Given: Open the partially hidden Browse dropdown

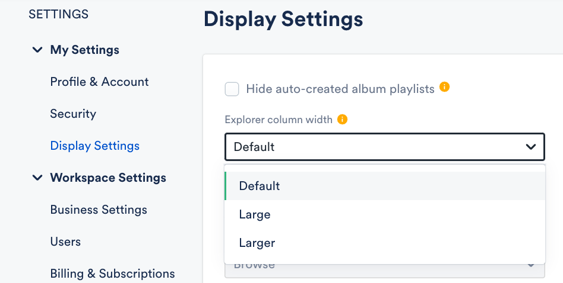Looking at the screenshot, I should point(384,270).
